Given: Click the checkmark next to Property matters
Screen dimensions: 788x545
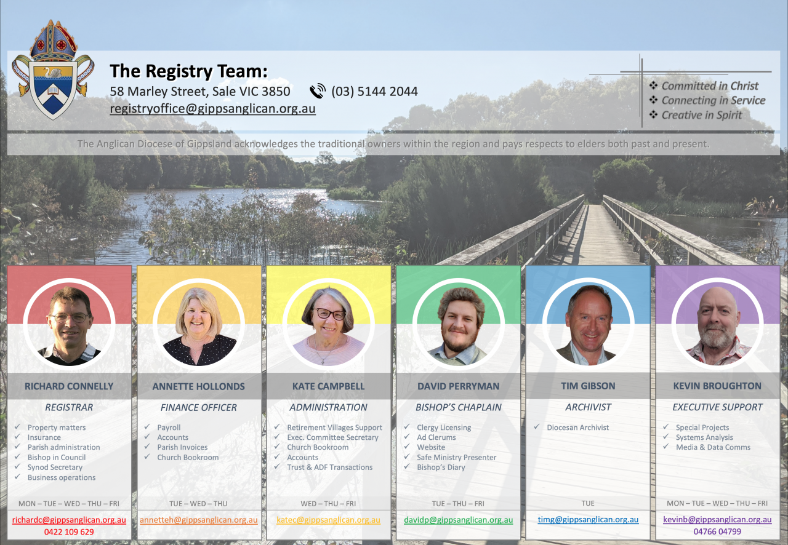Looking at the screenshot, I should (x=17, y=427).
